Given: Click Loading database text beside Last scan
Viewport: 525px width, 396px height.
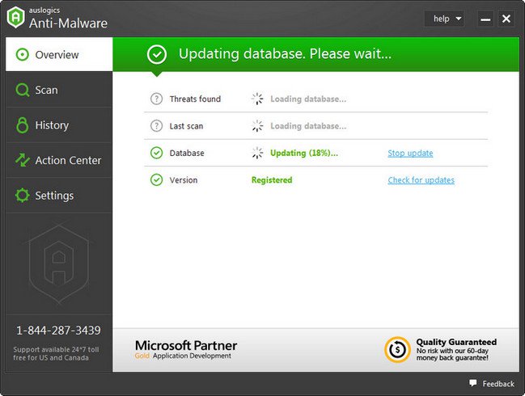Looking at the screenshot, I should [308, 126].
